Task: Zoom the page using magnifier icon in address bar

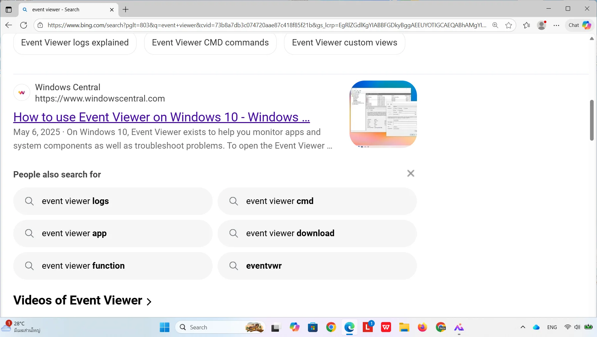Action: [x=495, y=25]
